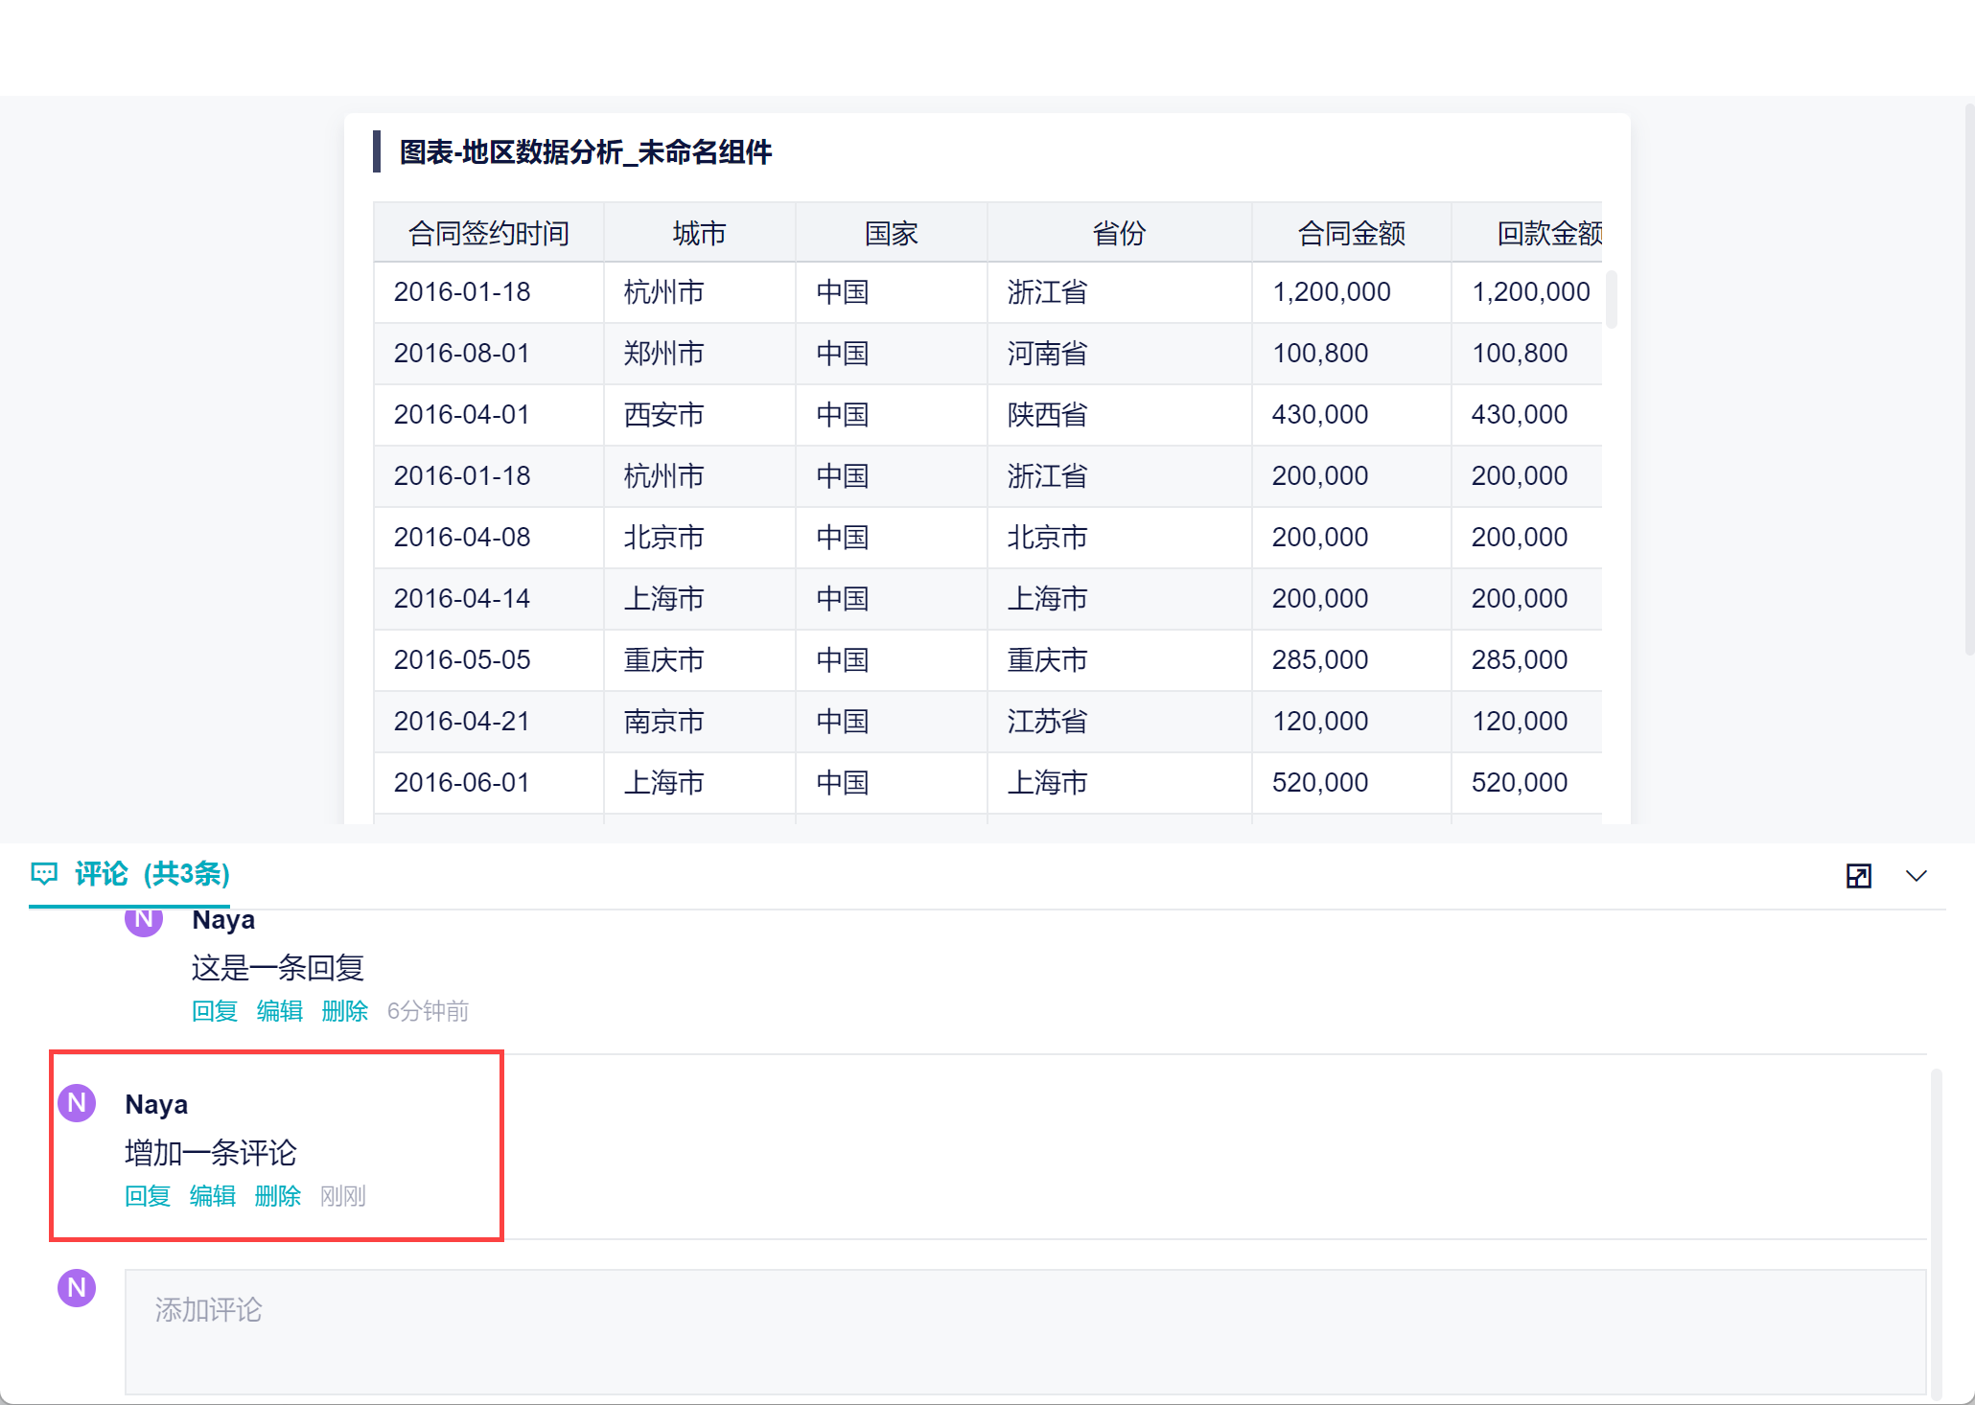
Task: Focus the 添加评论 input field
Action: [1024, 1332]
